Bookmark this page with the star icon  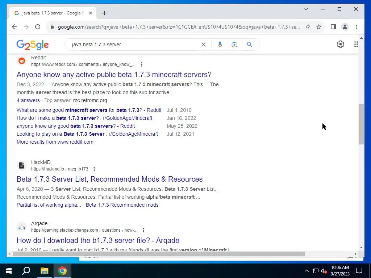tap(319, 27)
